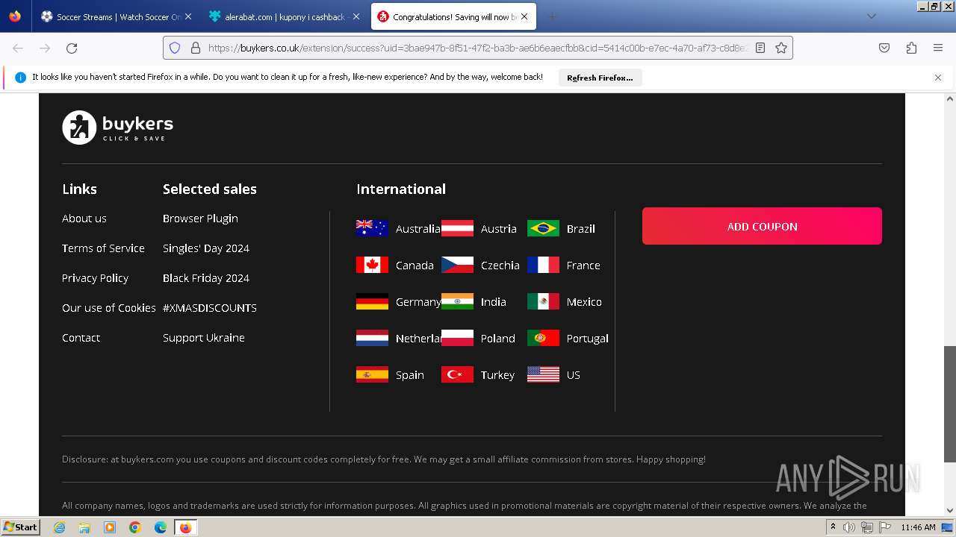956x537 pixels.
Task: Select the France flag icon
Action: 543,265
